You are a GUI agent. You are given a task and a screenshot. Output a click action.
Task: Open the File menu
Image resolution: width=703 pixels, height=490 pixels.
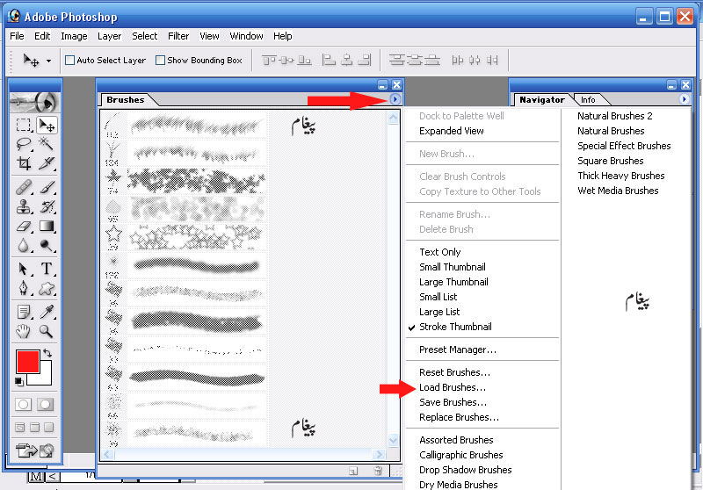coord(17,36)
